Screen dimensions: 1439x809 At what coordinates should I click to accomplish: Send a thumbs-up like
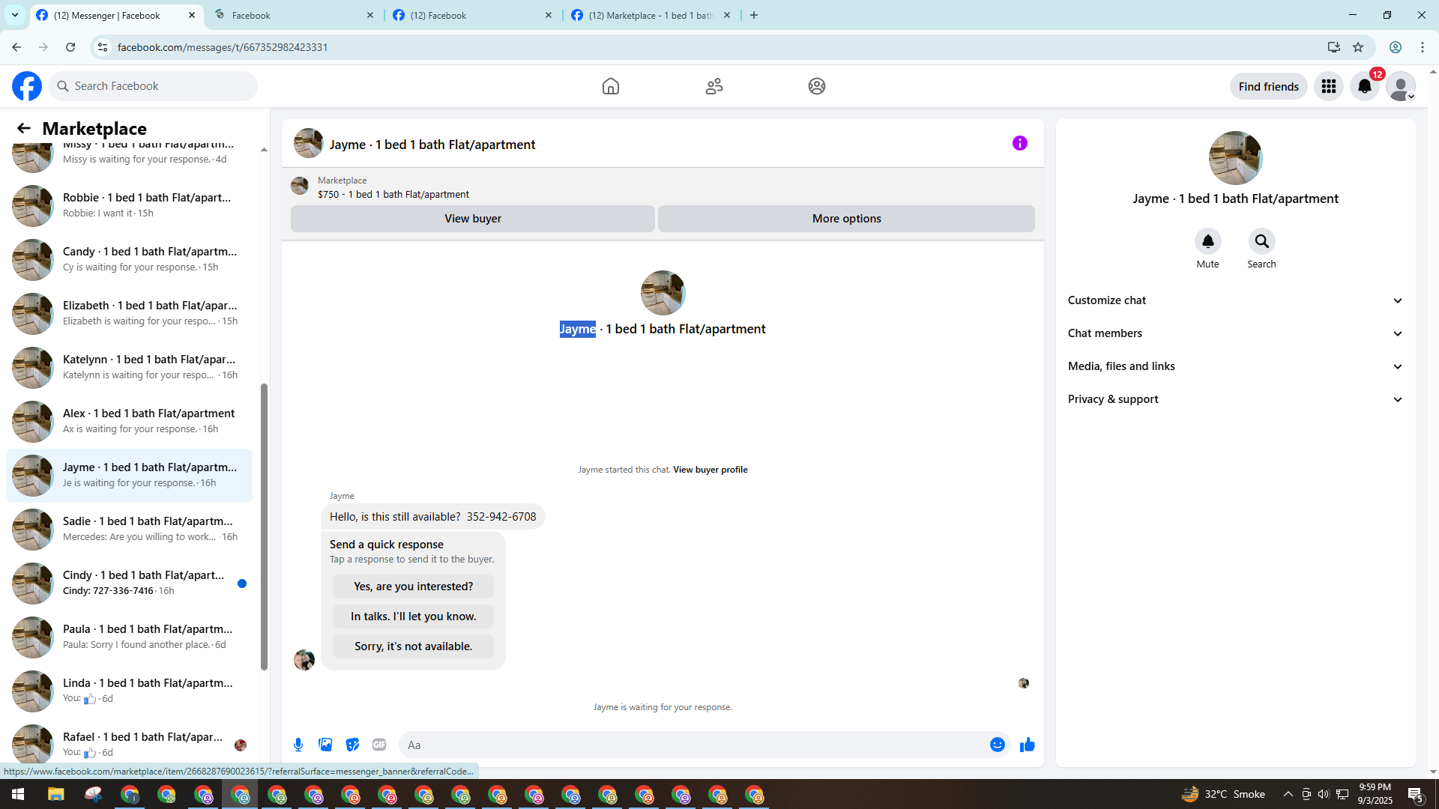click(1027, 745)
